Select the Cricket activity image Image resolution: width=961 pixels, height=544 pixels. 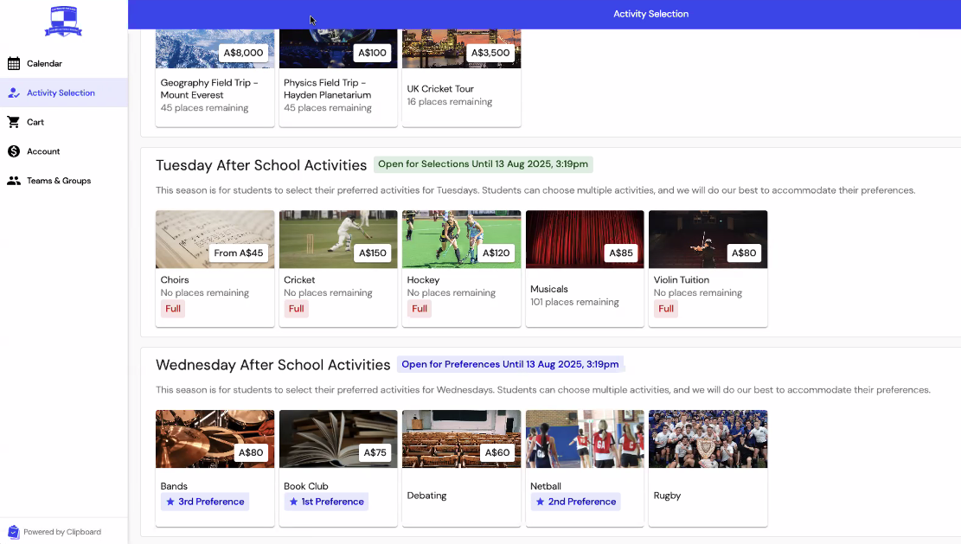tap(338, 240)
